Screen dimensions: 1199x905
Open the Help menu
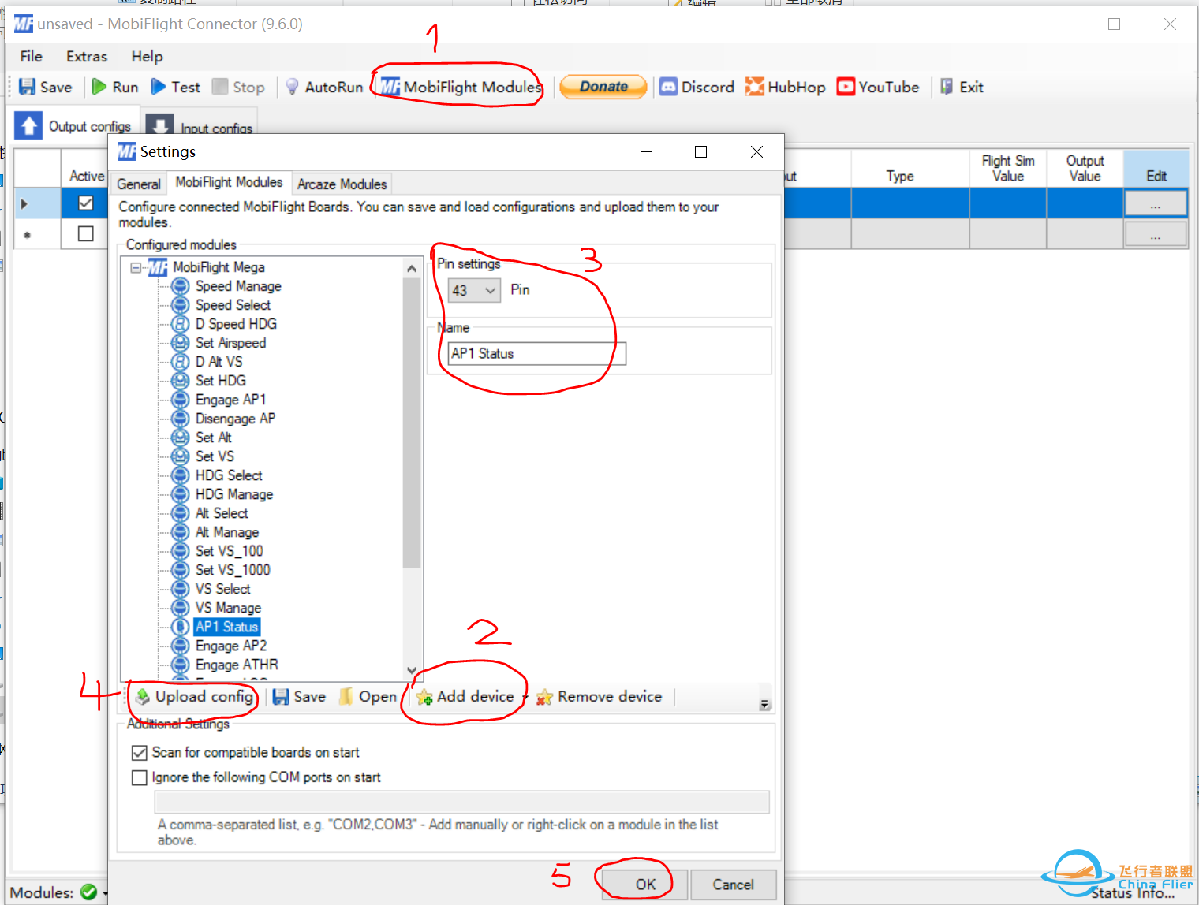coord(147,56)
